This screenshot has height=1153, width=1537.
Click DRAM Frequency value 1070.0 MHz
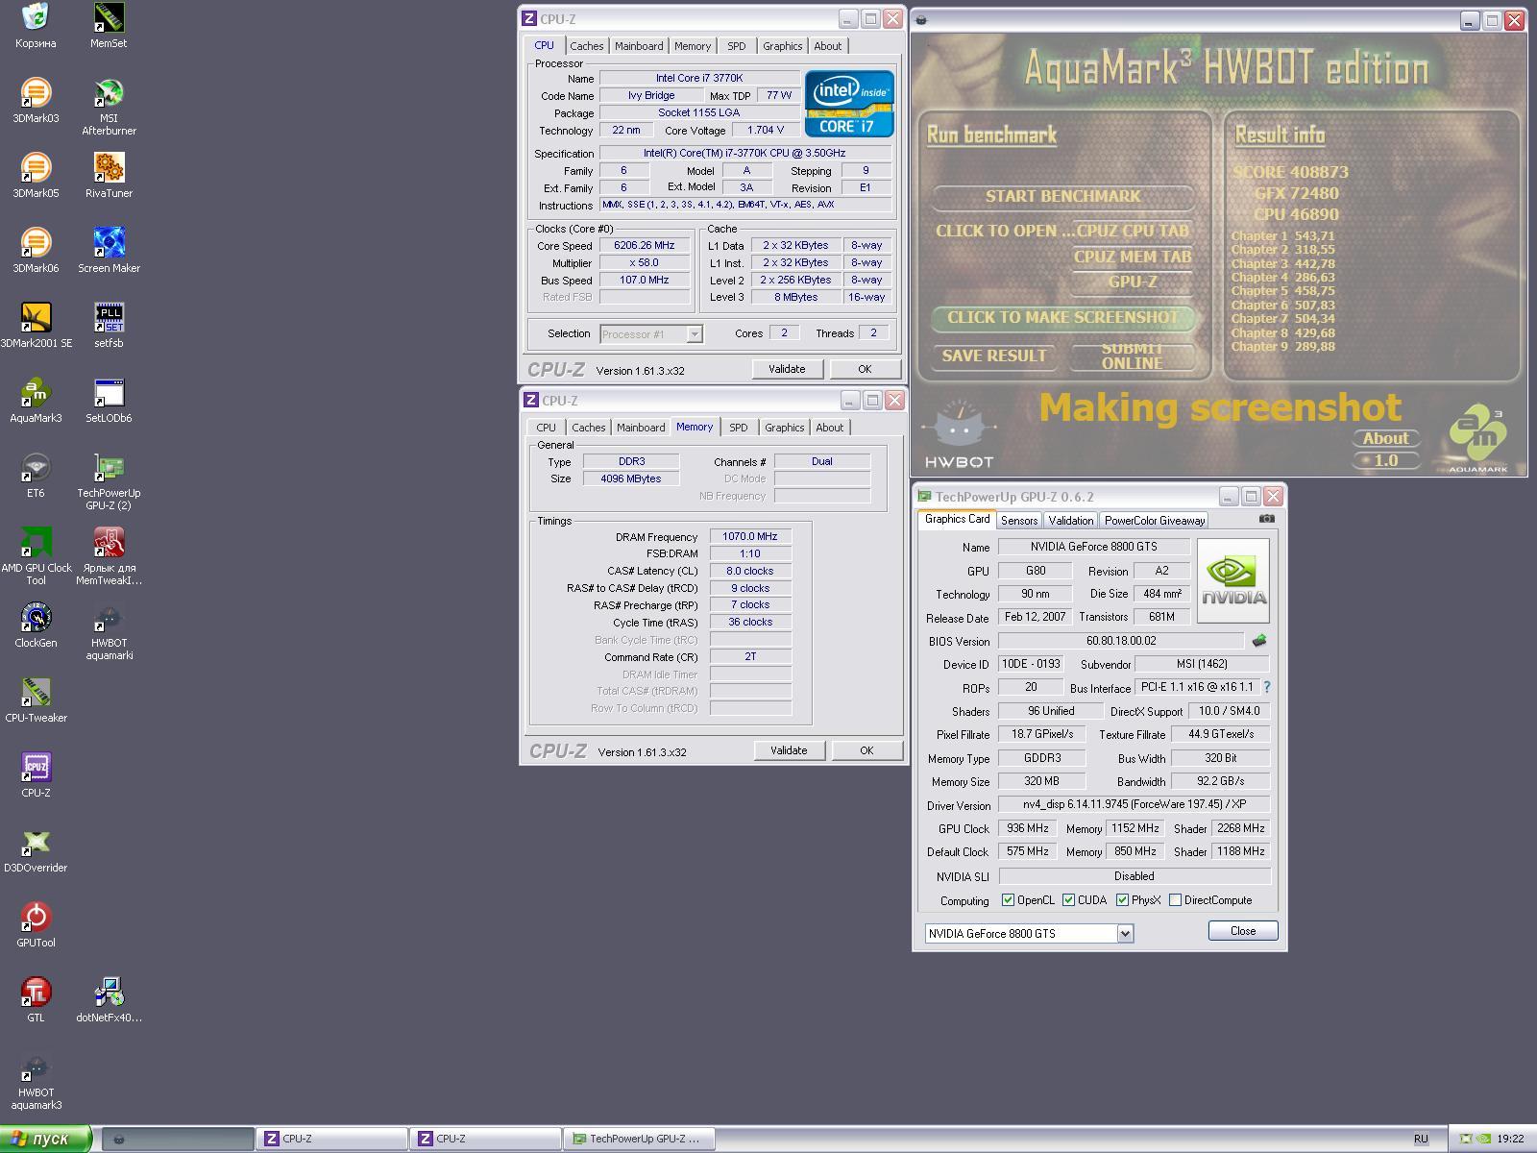750,536
